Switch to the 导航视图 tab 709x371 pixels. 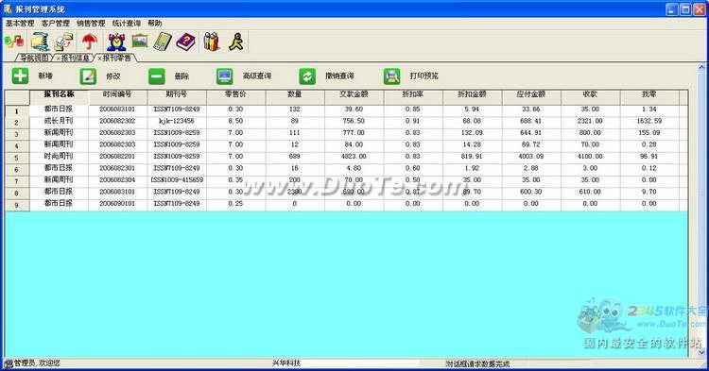[x=34, y=58]
